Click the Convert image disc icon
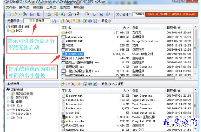Image resolution: width=201 pixels, height=132 pixels. (63, 14)
